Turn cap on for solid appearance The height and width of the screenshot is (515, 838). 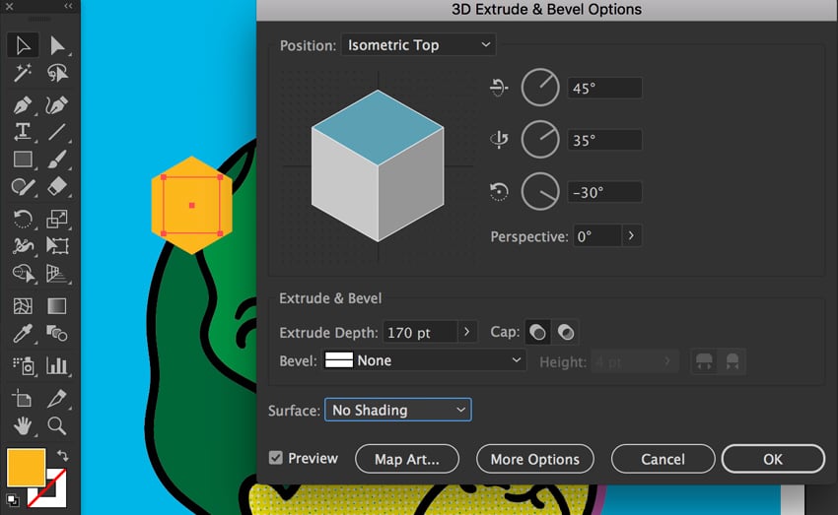click(537, 333)
